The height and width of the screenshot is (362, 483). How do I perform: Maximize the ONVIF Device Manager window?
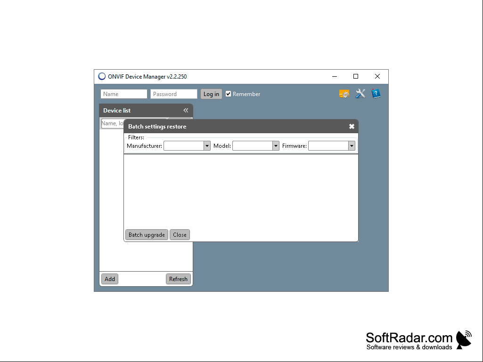point(356,76)
